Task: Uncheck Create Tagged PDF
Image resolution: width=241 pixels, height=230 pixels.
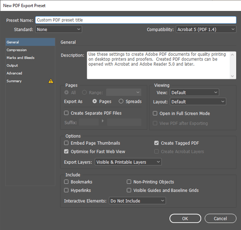Action: [156, 143]
